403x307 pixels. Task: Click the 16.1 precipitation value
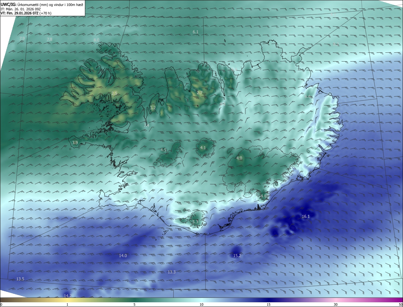click(306, 216)
